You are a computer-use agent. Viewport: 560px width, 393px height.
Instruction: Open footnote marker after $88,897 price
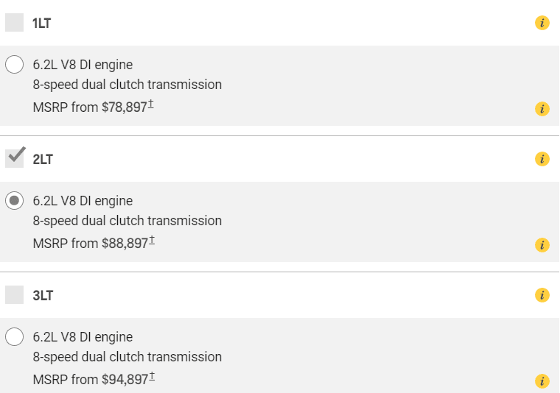[151, 241]
